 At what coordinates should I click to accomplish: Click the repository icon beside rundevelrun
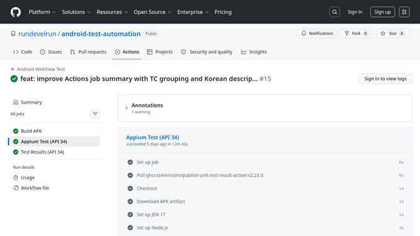[x=13, y=34]
